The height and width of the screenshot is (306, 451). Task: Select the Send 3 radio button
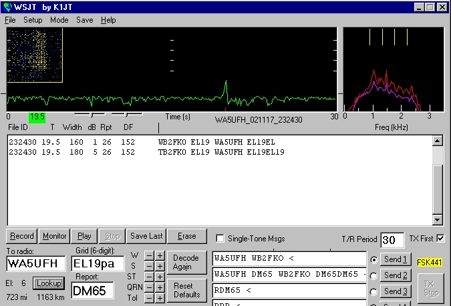coord(373,292)
